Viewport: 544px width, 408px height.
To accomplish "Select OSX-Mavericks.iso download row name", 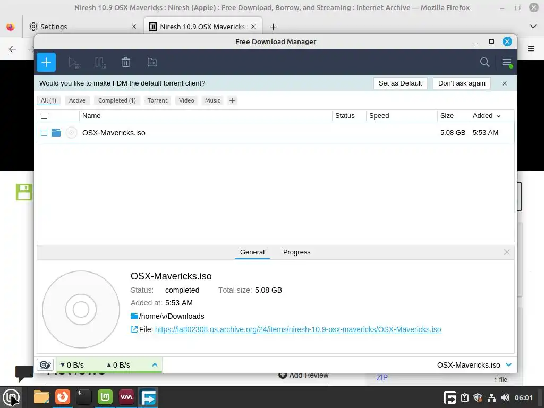I will point(114,133).
